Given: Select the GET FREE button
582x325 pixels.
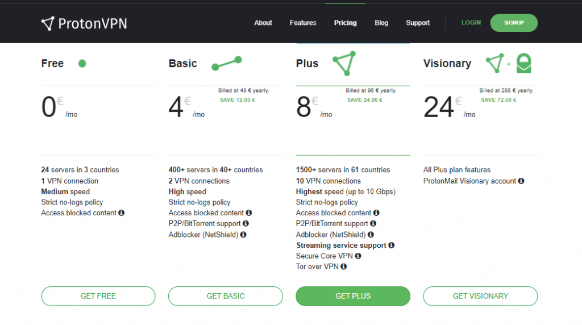Looking at the screenshot, I should coord(98,296).
